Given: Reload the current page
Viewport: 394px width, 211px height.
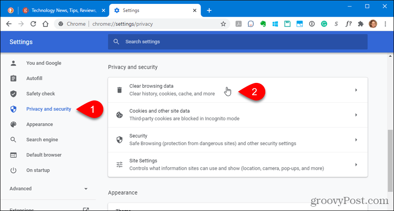Looking at the screenshot, I should click(33, 24).
